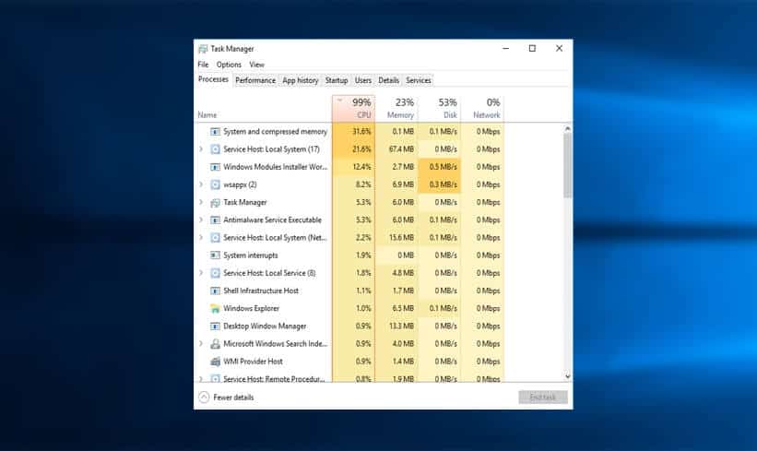Image resolution: width=757 pixels, height=451 pixels.
Task: Click the Service Host: Local System (Net...) icon
Action: (216, 238)
